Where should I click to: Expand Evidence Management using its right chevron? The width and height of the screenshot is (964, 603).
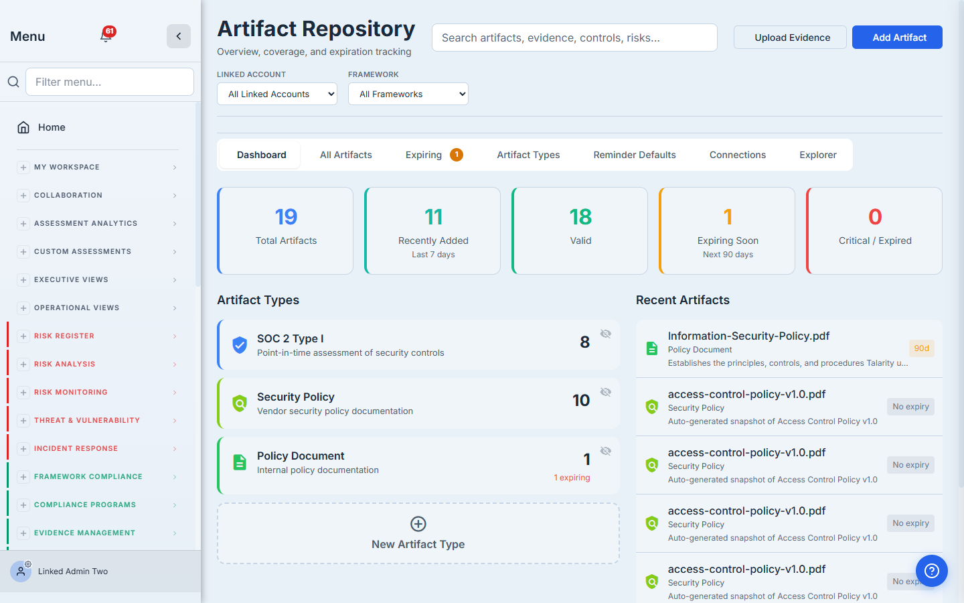coord(175,533)
